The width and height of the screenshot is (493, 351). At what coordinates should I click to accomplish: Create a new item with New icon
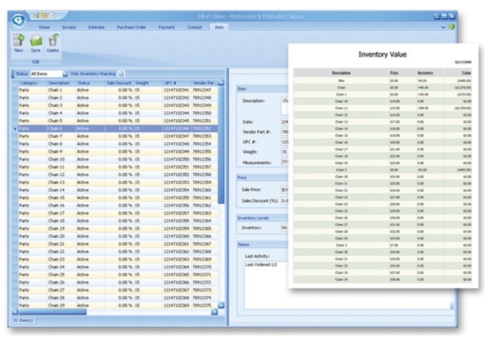point(19,43)
